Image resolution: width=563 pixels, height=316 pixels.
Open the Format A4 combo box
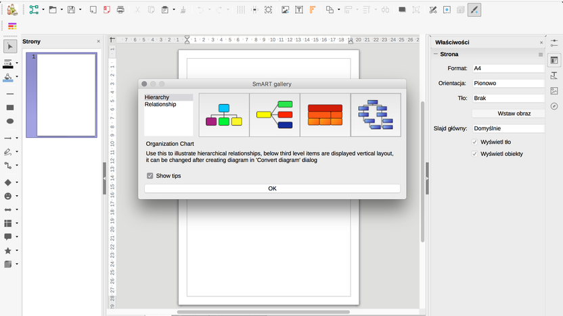click(508, 68)
